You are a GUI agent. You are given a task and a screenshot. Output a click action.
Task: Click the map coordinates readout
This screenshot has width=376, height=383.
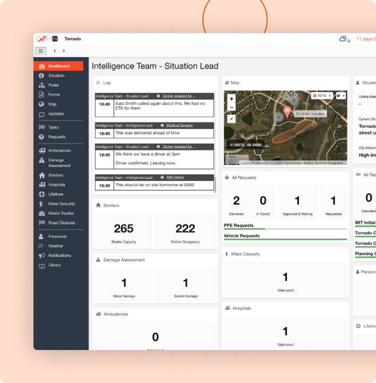[x=245, y=145]
